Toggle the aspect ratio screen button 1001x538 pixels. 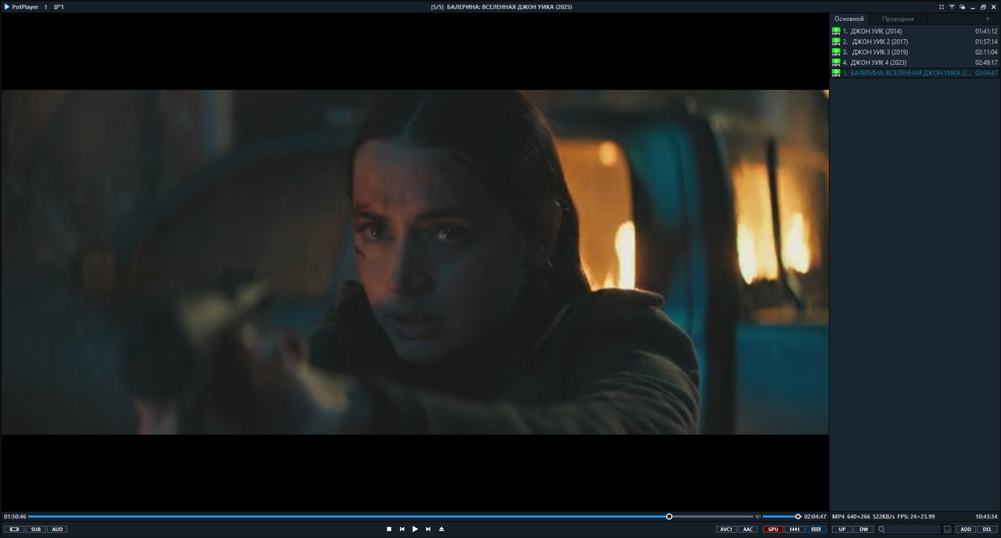tap(14, 529)
